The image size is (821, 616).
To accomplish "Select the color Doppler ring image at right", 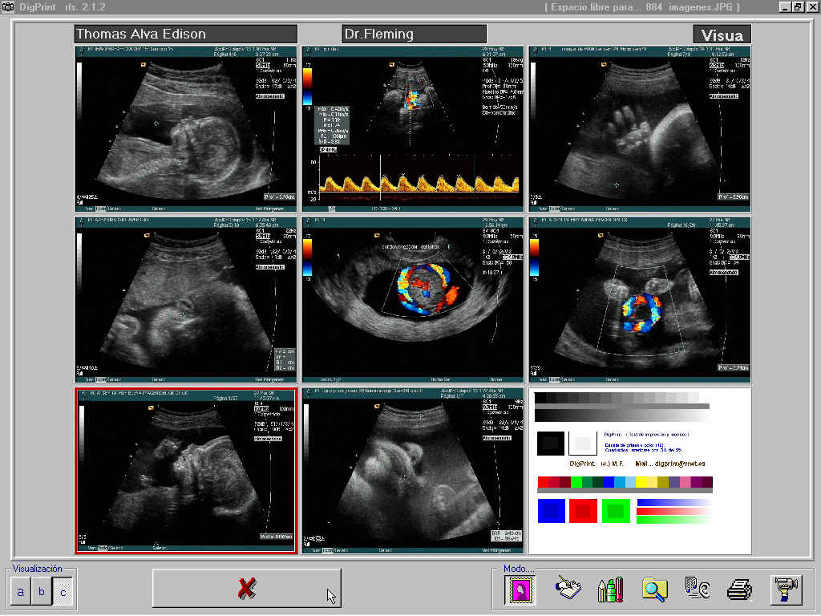I will pos(639,300).
